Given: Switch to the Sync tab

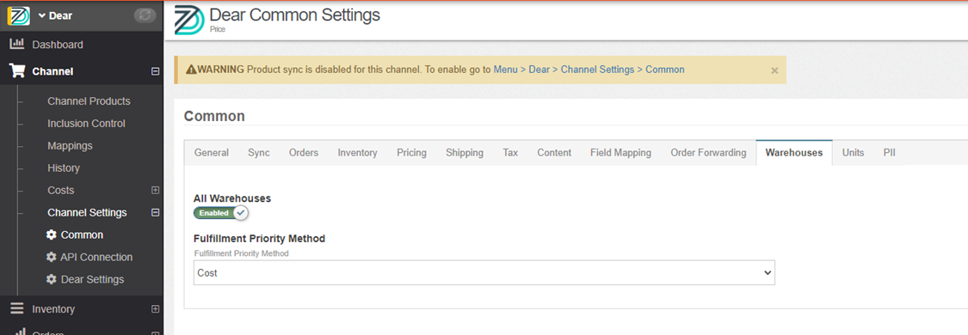Looking at the screenshot, I should click(259, 153).
